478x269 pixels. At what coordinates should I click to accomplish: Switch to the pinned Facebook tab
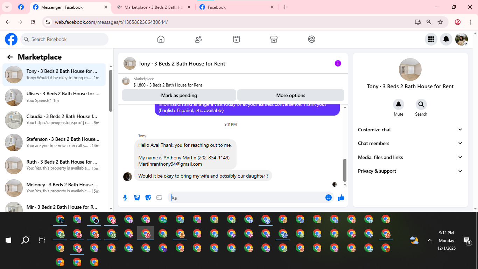[21, 7]
